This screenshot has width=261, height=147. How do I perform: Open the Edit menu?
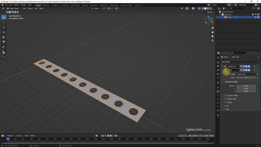pyautogui.click(x=11, y=5)
